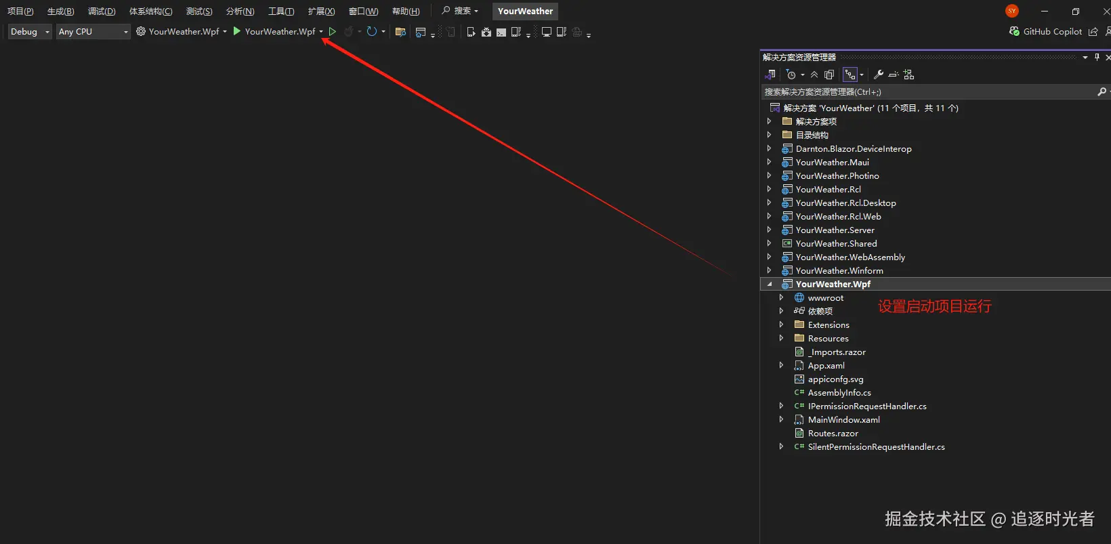Click the pending changes filter clock icon
Viewport: 1111px width, 544px height.
pos(791,75)
